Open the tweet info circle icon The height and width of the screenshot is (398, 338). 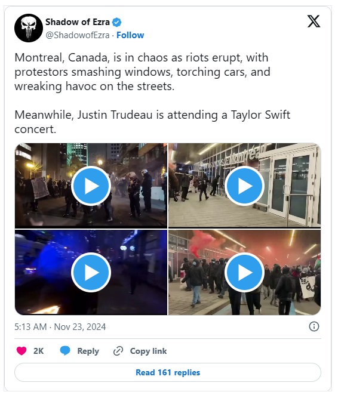point(314,326)
